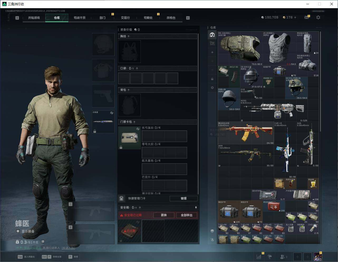This screenshot has height=262, width=338.
Task: Switch to the 特战干员 tab
Action: pos(80,18)
